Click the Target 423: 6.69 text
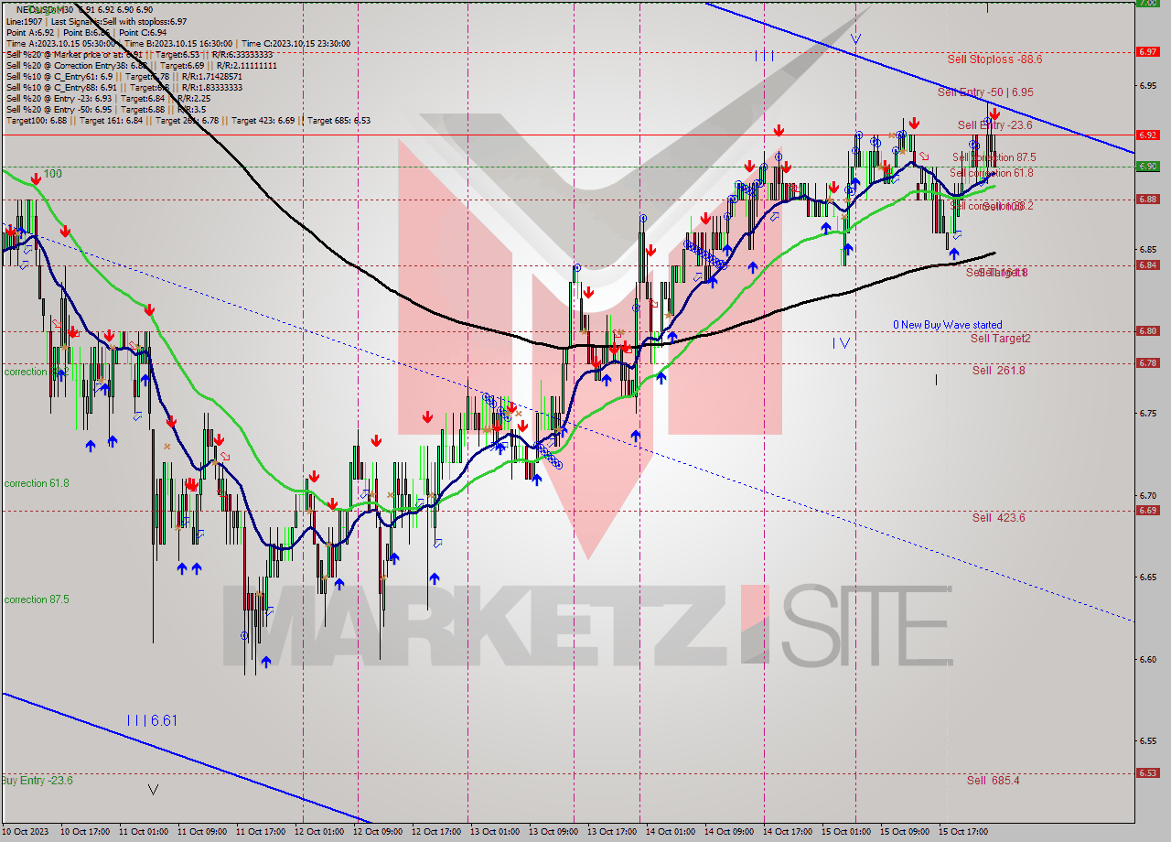This screenshot has height=842, width=1171. [x=263, y=121]
